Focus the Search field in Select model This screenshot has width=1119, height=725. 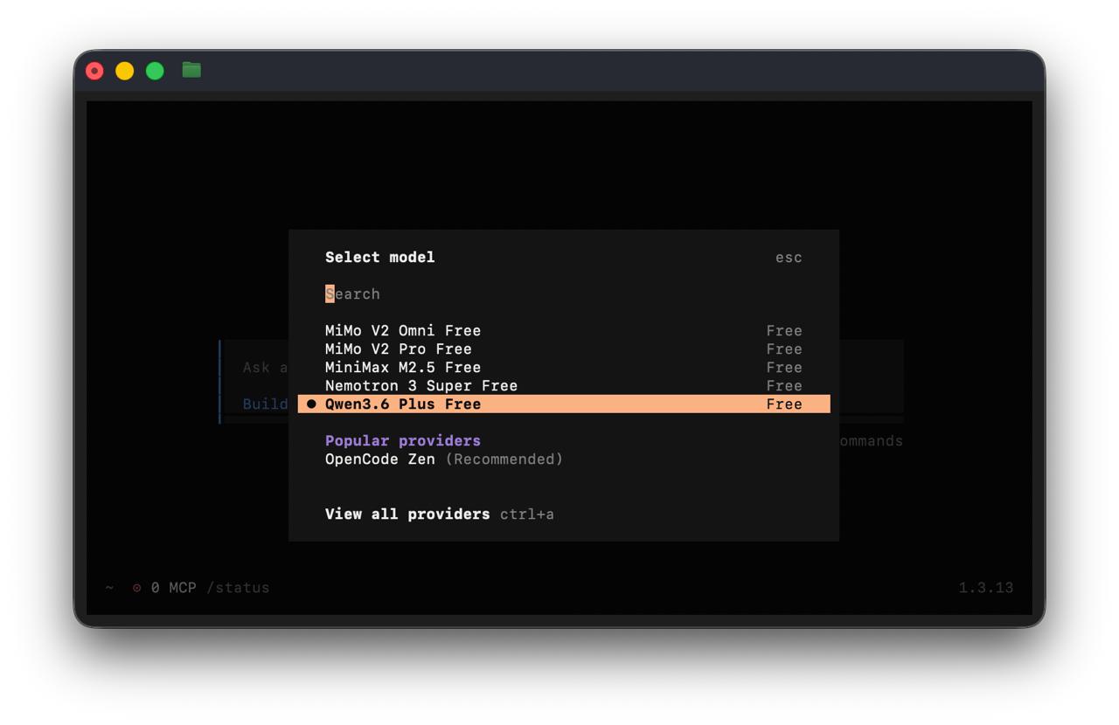(564, 293)
